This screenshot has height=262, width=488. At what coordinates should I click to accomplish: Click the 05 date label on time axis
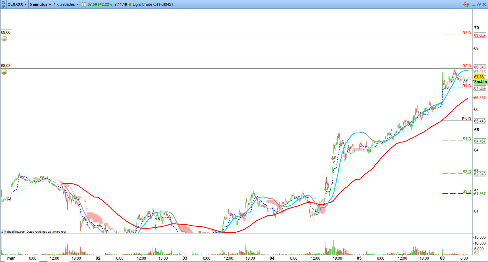(359, 258)
